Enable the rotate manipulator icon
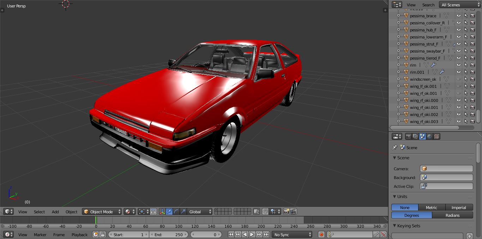 [176, 212]
